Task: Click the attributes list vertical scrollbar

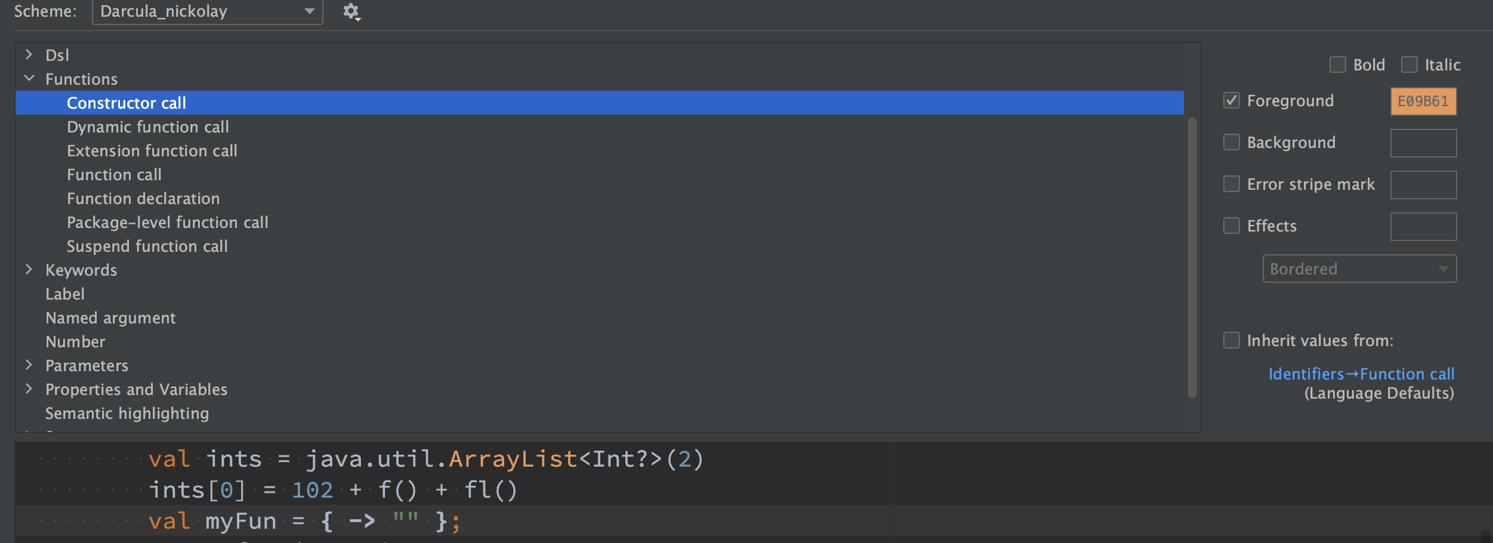Action: tap(1192, 257)
